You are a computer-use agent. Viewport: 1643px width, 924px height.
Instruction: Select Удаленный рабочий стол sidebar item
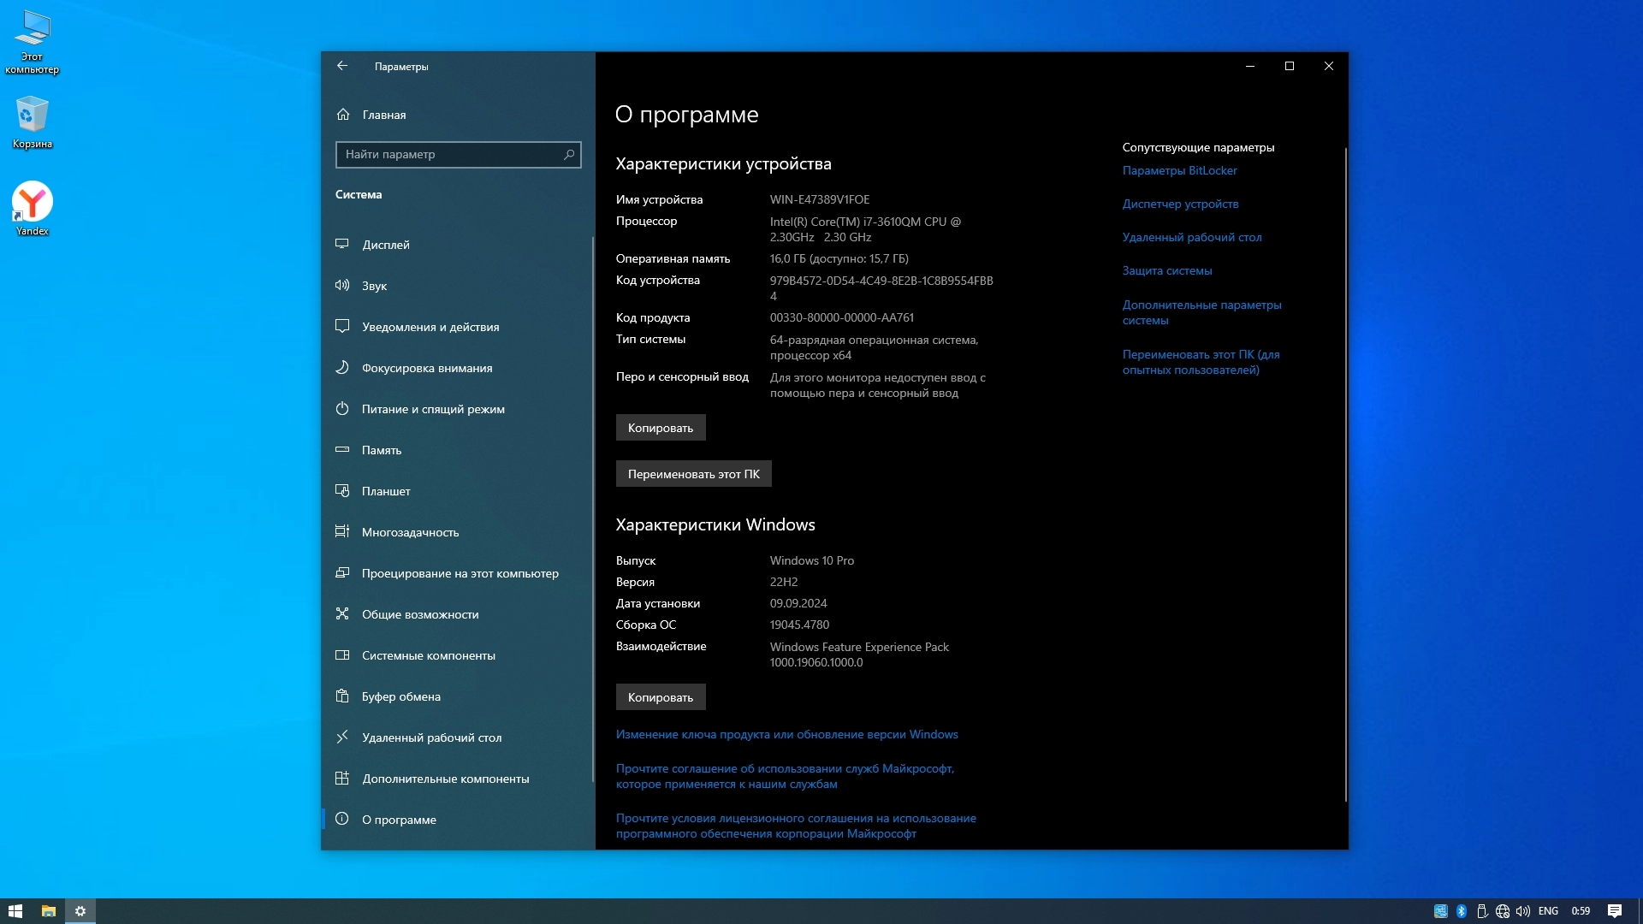(x=431, y=737)
